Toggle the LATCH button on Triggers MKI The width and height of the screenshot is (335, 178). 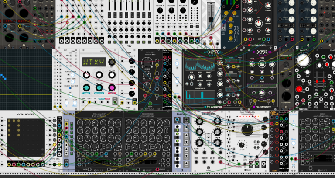click(x=286, y=84)
